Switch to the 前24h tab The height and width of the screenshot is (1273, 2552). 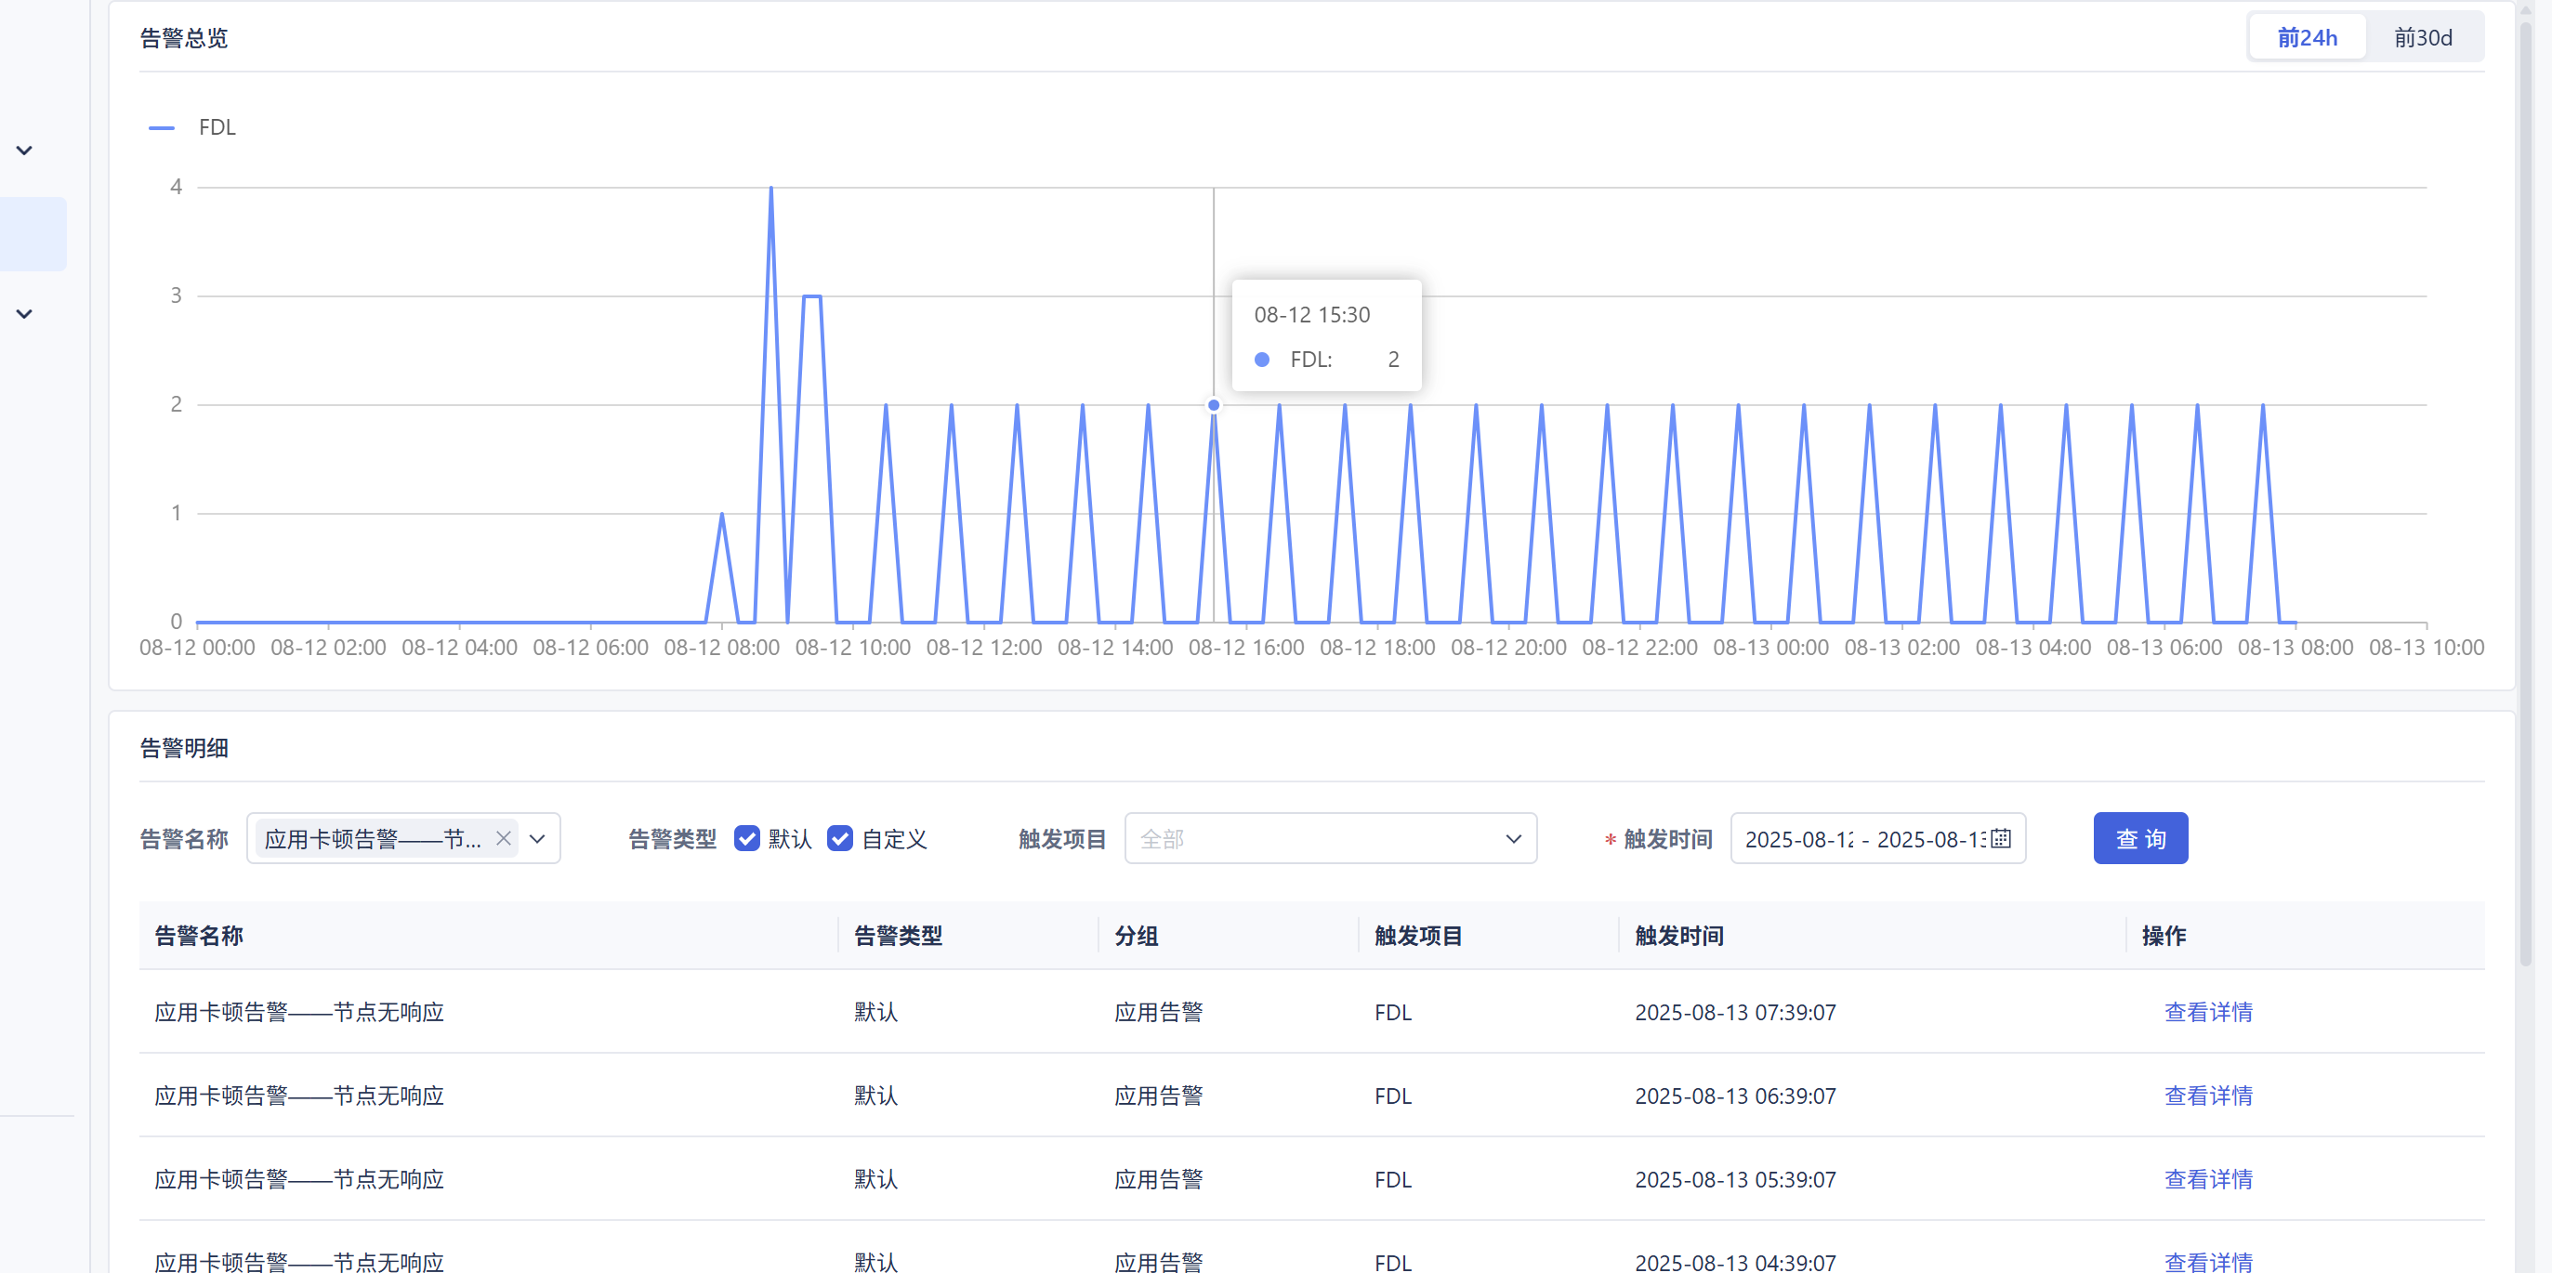(x=2307, y=38)
